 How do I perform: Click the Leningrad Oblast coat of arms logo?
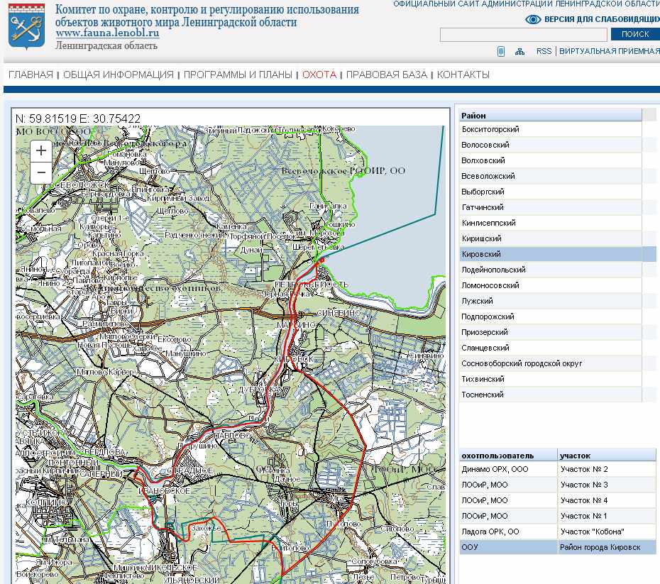click(x=26, y=26)
